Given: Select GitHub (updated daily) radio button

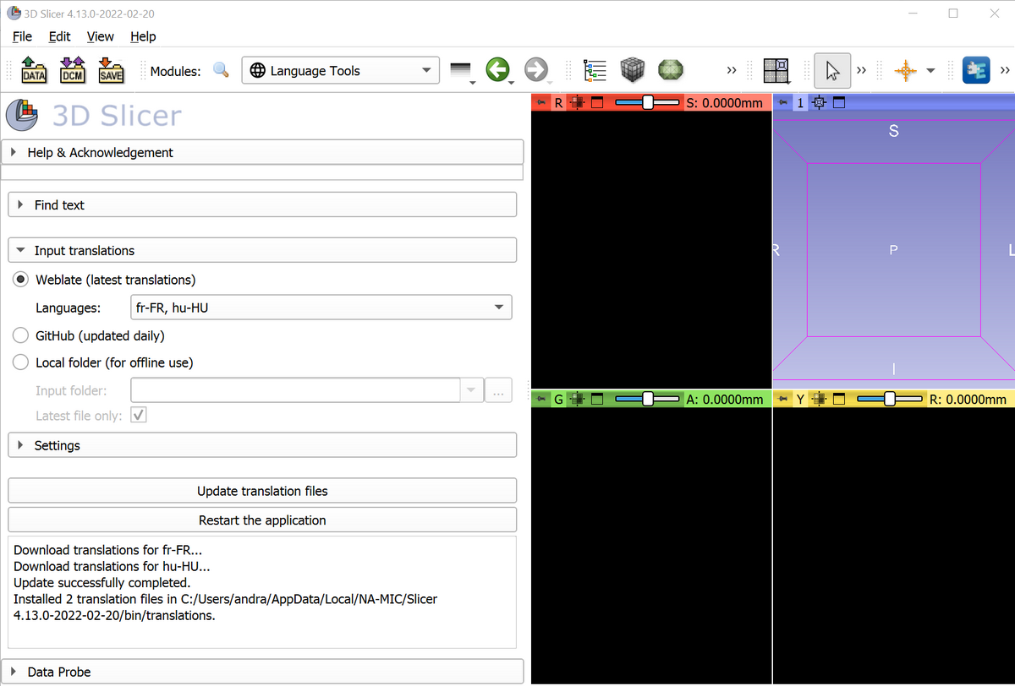Looking at the screenshot, I should coord(21,335).
